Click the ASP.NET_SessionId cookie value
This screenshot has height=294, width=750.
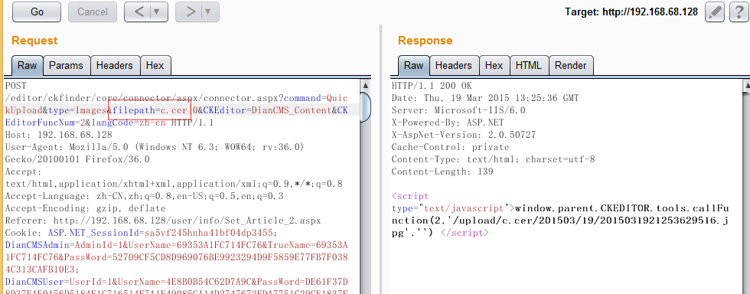207,234
